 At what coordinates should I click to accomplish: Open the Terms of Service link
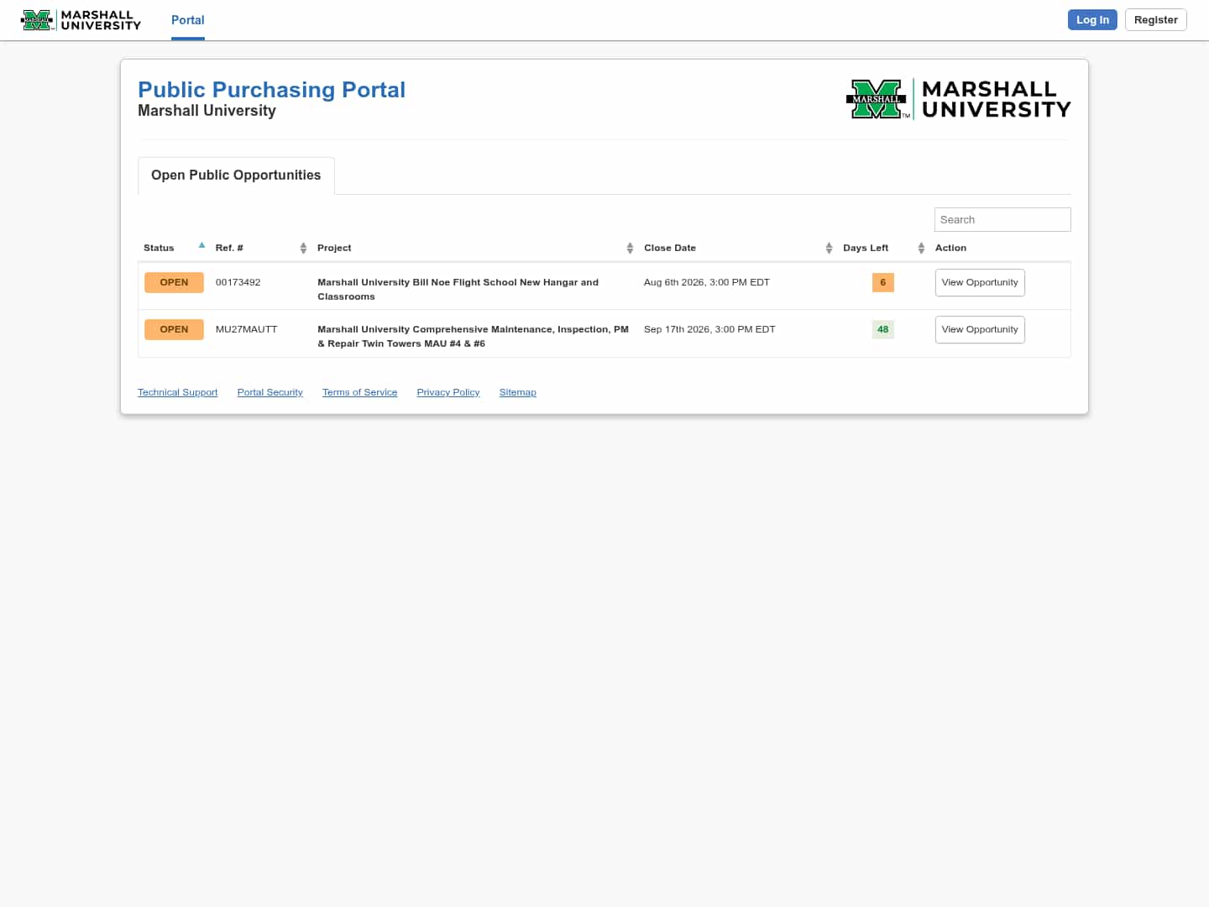tap(360, 392)
